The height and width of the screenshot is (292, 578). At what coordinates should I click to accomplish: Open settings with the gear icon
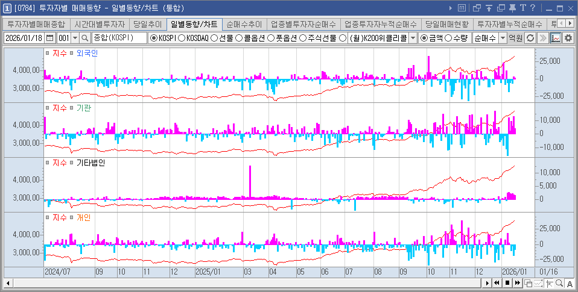568,38
